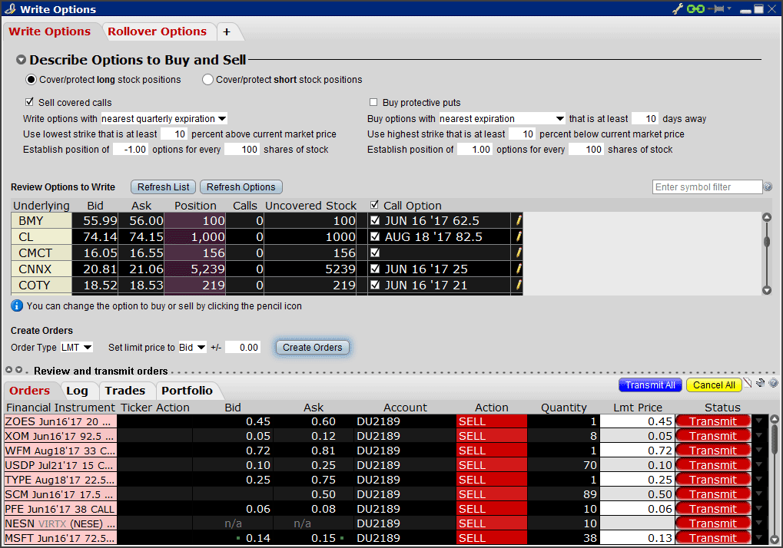Toggle the Call Option header checkbox
This screenshot has height=548, width=783.
click(374, 205)
